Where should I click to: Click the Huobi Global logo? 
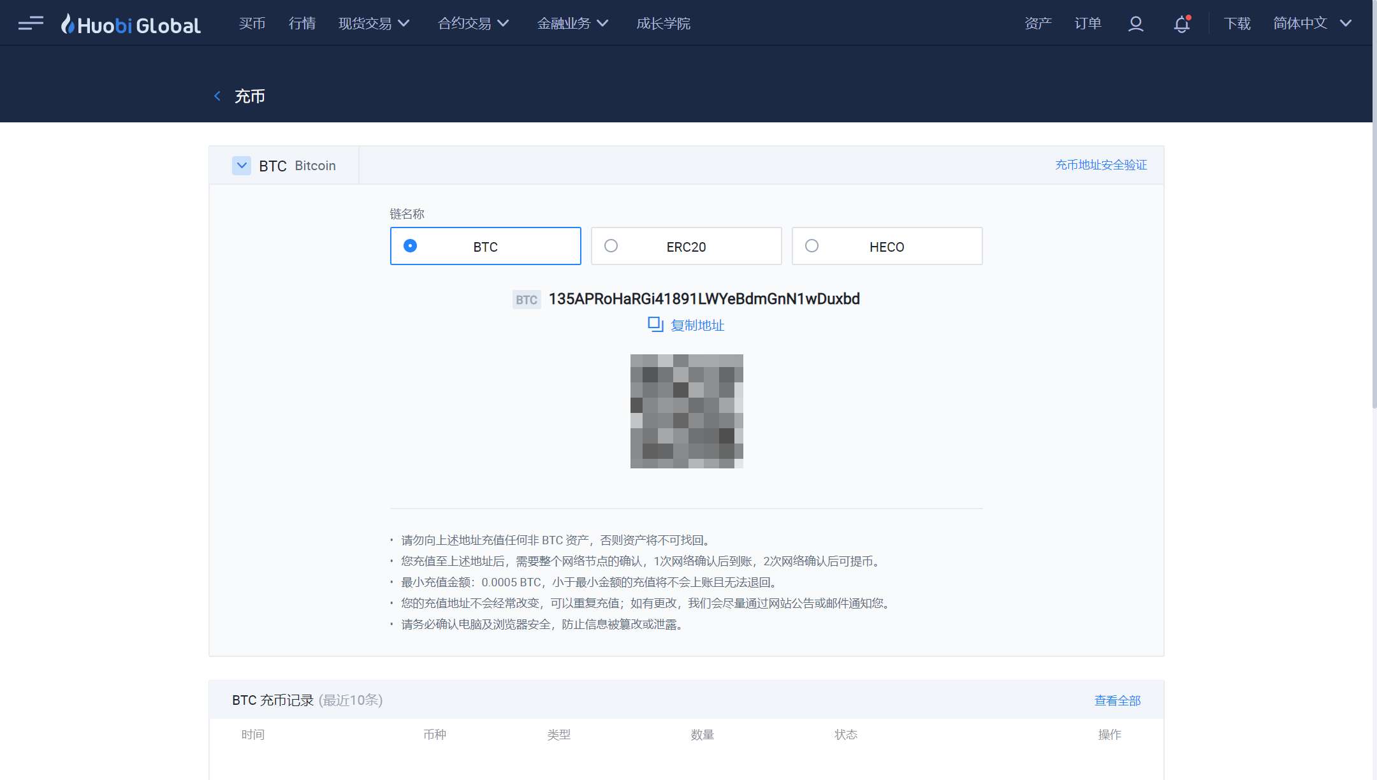pos(131,24)
